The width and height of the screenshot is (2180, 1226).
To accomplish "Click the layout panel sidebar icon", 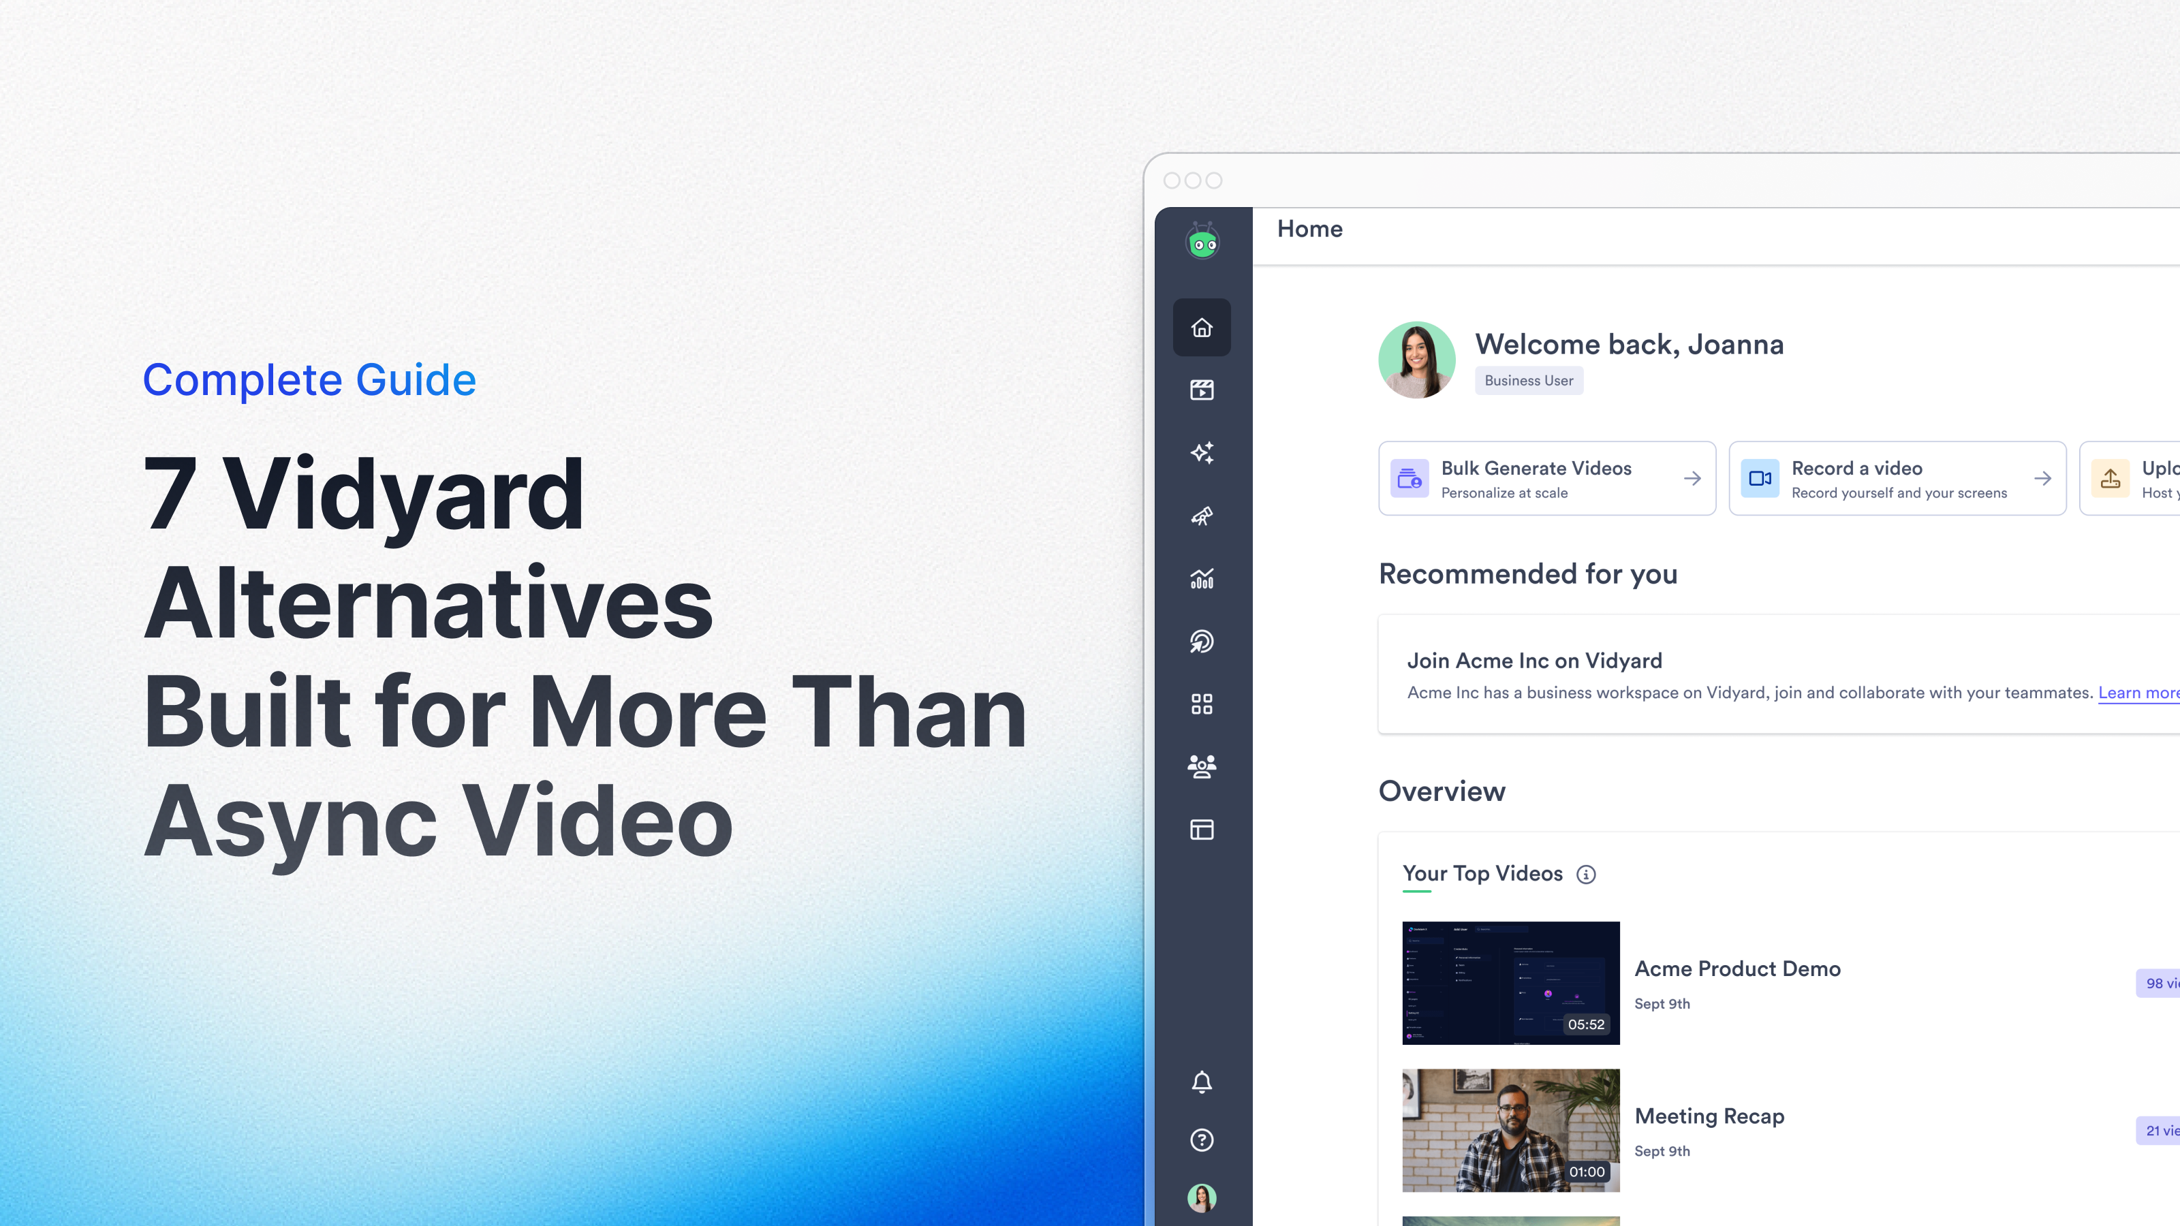I will pyautogui.click(x=1202, y=829).
